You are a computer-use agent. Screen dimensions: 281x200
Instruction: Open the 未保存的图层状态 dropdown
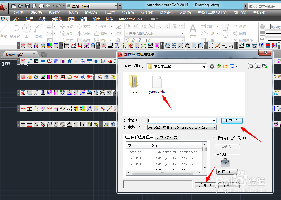click(182, 33)
